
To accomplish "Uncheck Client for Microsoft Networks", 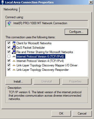I will pos(9,43).
